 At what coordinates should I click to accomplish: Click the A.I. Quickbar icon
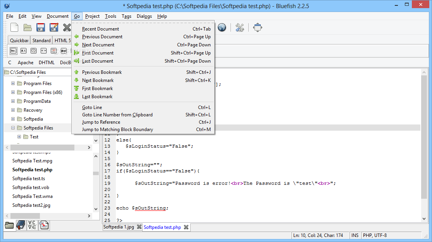point(23,51)
